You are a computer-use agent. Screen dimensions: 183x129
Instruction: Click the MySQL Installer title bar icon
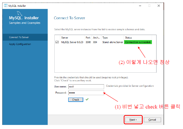pos(6,6)
